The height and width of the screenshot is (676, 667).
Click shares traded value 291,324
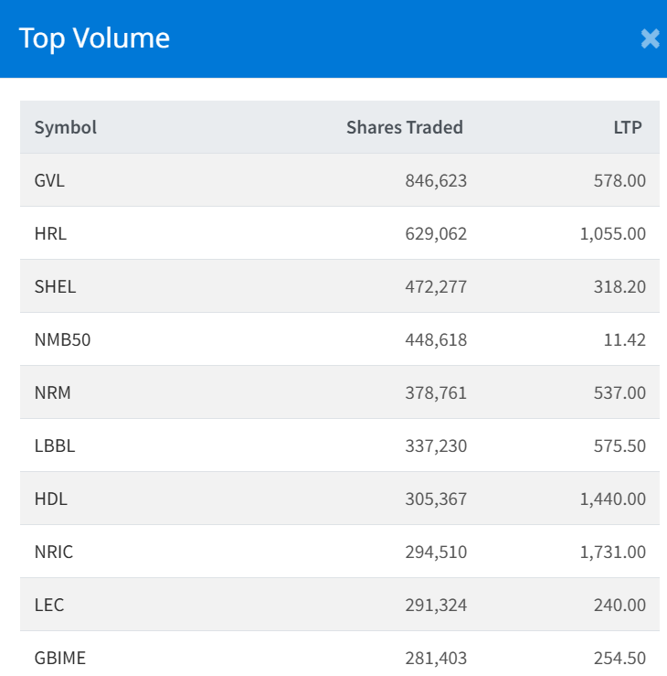pos(436,605)
